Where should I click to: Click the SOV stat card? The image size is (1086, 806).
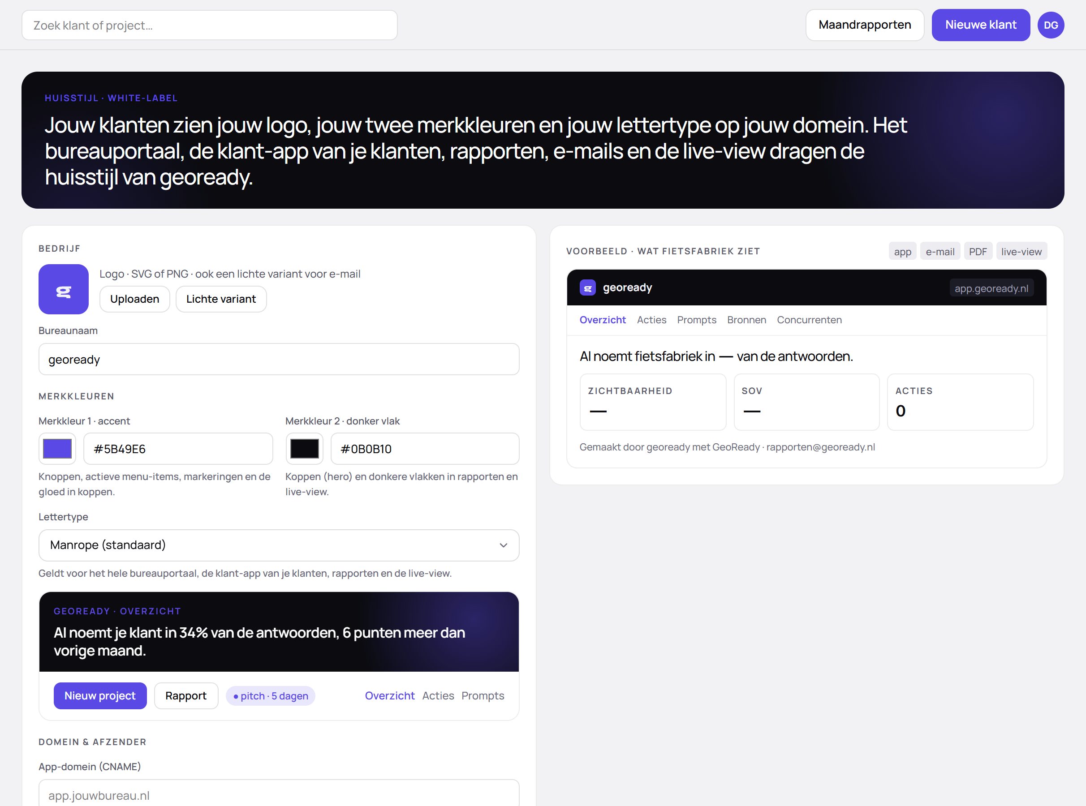coord(806,402)
